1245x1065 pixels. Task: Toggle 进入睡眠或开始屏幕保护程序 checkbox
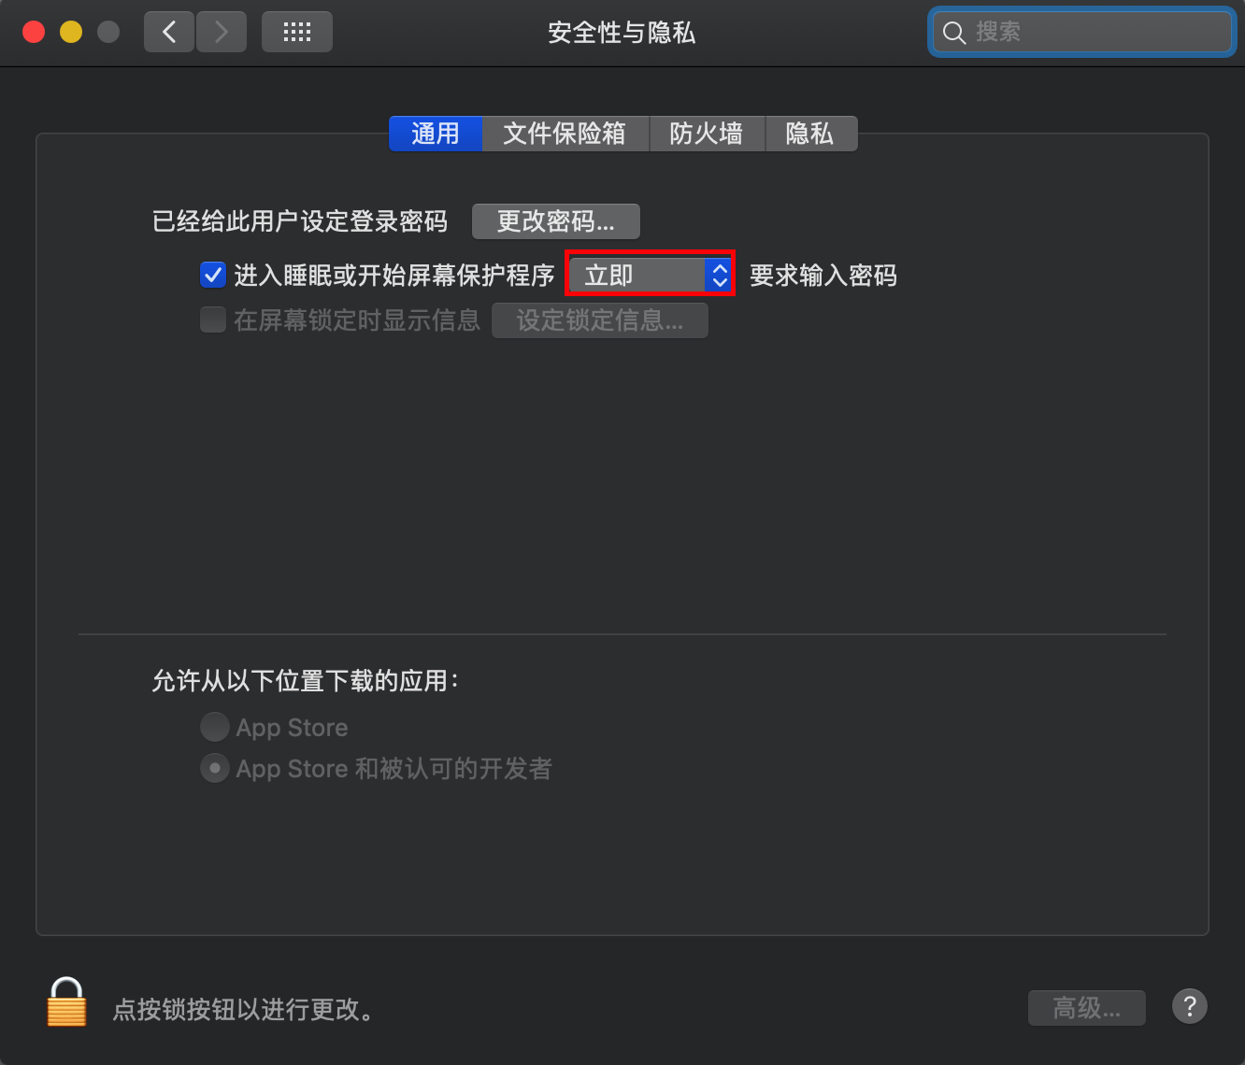coord(213,275)
